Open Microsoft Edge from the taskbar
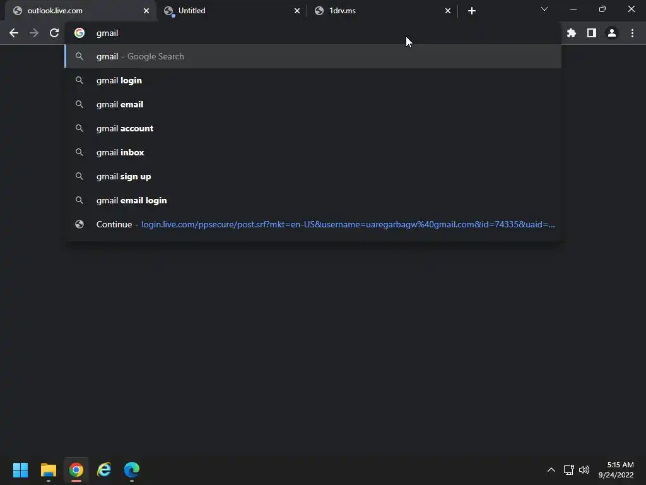Image resolution: width=646 pixels, height=485 pixels. click(x=132, y=470)
